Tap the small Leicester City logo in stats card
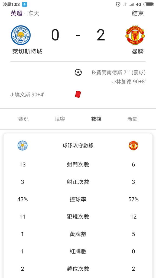The height and width of the screenshot is (278, 156). tap(22, 146)
